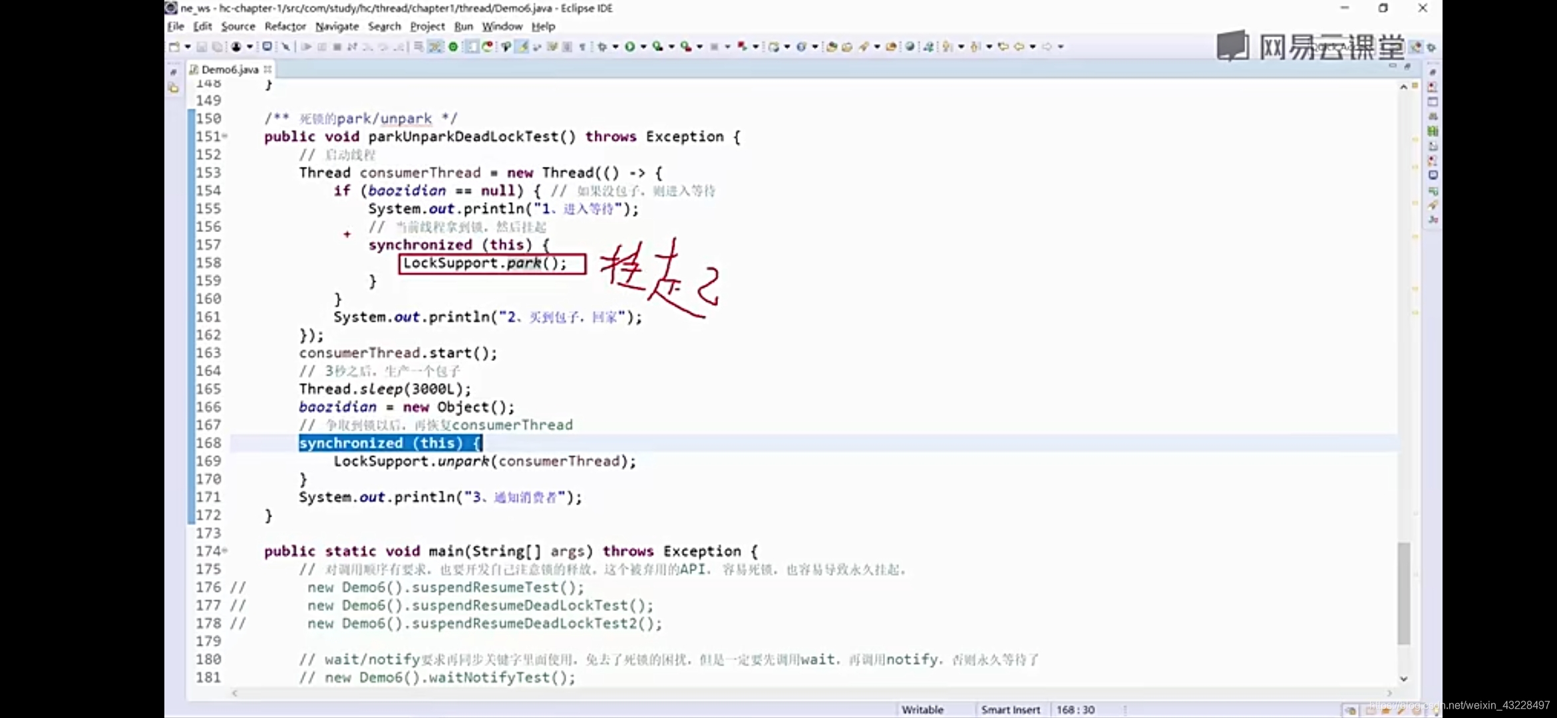
Task: Toggle Skip All Breakpoints in toolbar
Action: pos(285,47)
